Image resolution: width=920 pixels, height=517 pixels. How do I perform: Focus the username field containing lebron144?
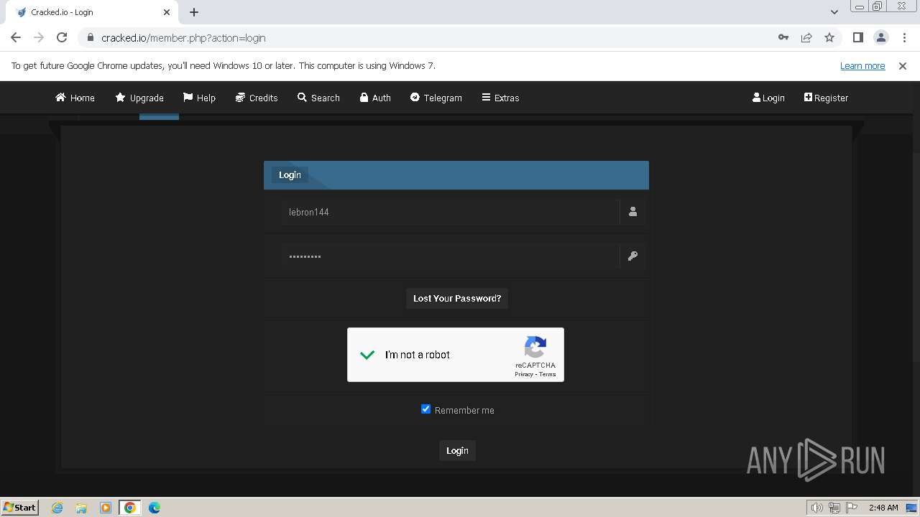[450, 212]
